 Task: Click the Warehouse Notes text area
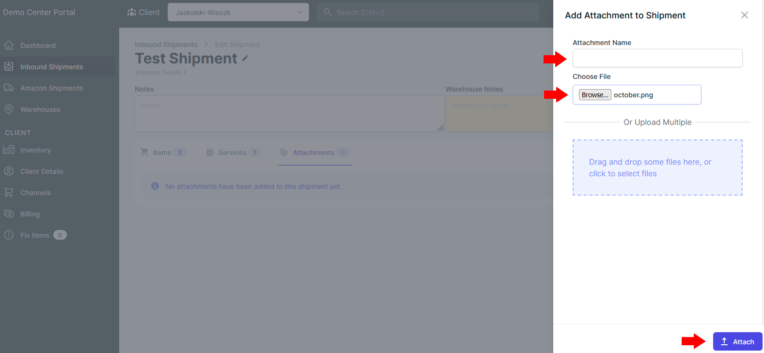499,113
